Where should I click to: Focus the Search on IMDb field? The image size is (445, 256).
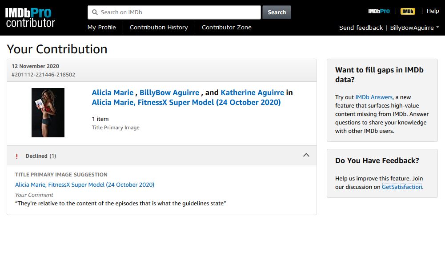tap(178, 12)
